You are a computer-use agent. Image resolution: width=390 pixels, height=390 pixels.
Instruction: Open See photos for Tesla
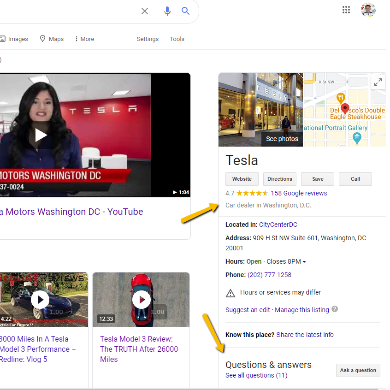tap(282, 139)
